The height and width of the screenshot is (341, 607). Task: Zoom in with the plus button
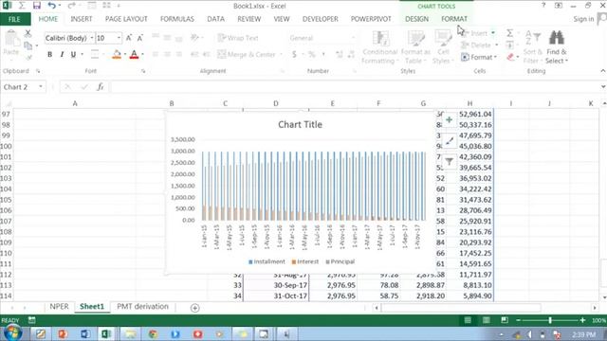[x=582, y=320]
